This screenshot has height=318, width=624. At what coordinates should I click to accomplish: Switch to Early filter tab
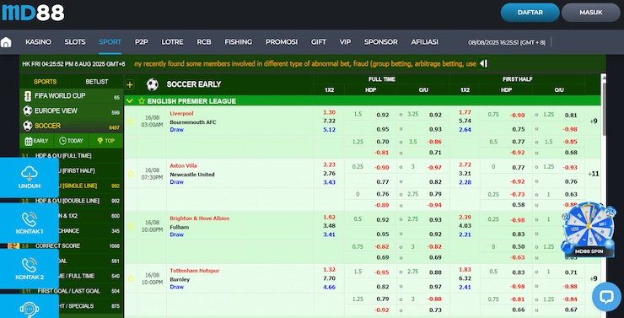36,141
